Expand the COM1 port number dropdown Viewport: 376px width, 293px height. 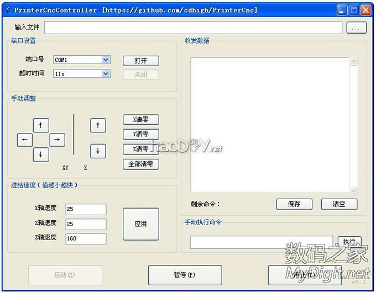coord(106,60)
